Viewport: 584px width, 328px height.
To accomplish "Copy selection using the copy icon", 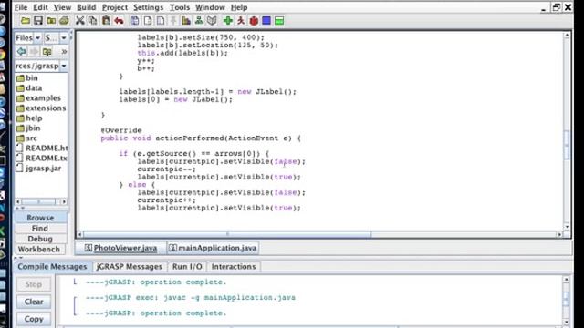I will pyautogui.click(x=92, y=21).
